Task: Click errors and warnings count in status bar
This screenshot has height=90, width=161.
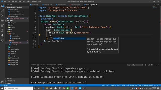Action: (6, 85)
